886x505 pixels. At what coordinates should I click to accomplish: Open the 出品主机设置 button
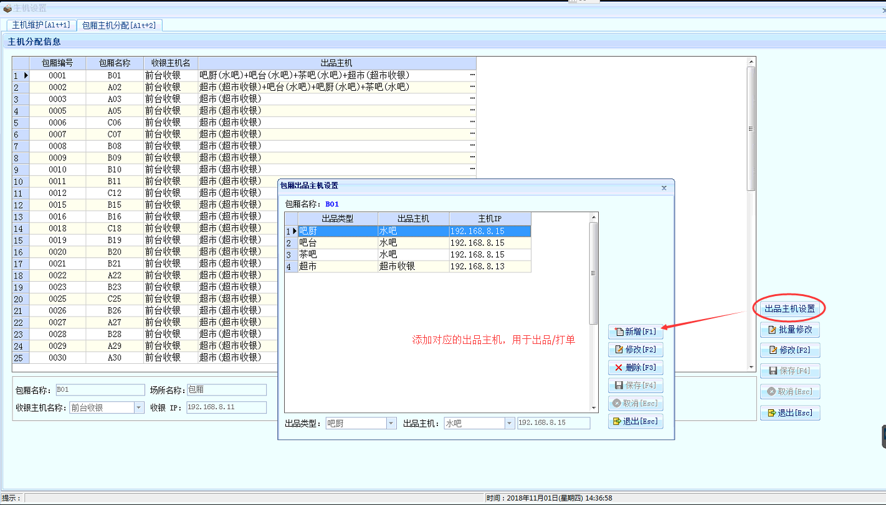[x=789, y=308]
